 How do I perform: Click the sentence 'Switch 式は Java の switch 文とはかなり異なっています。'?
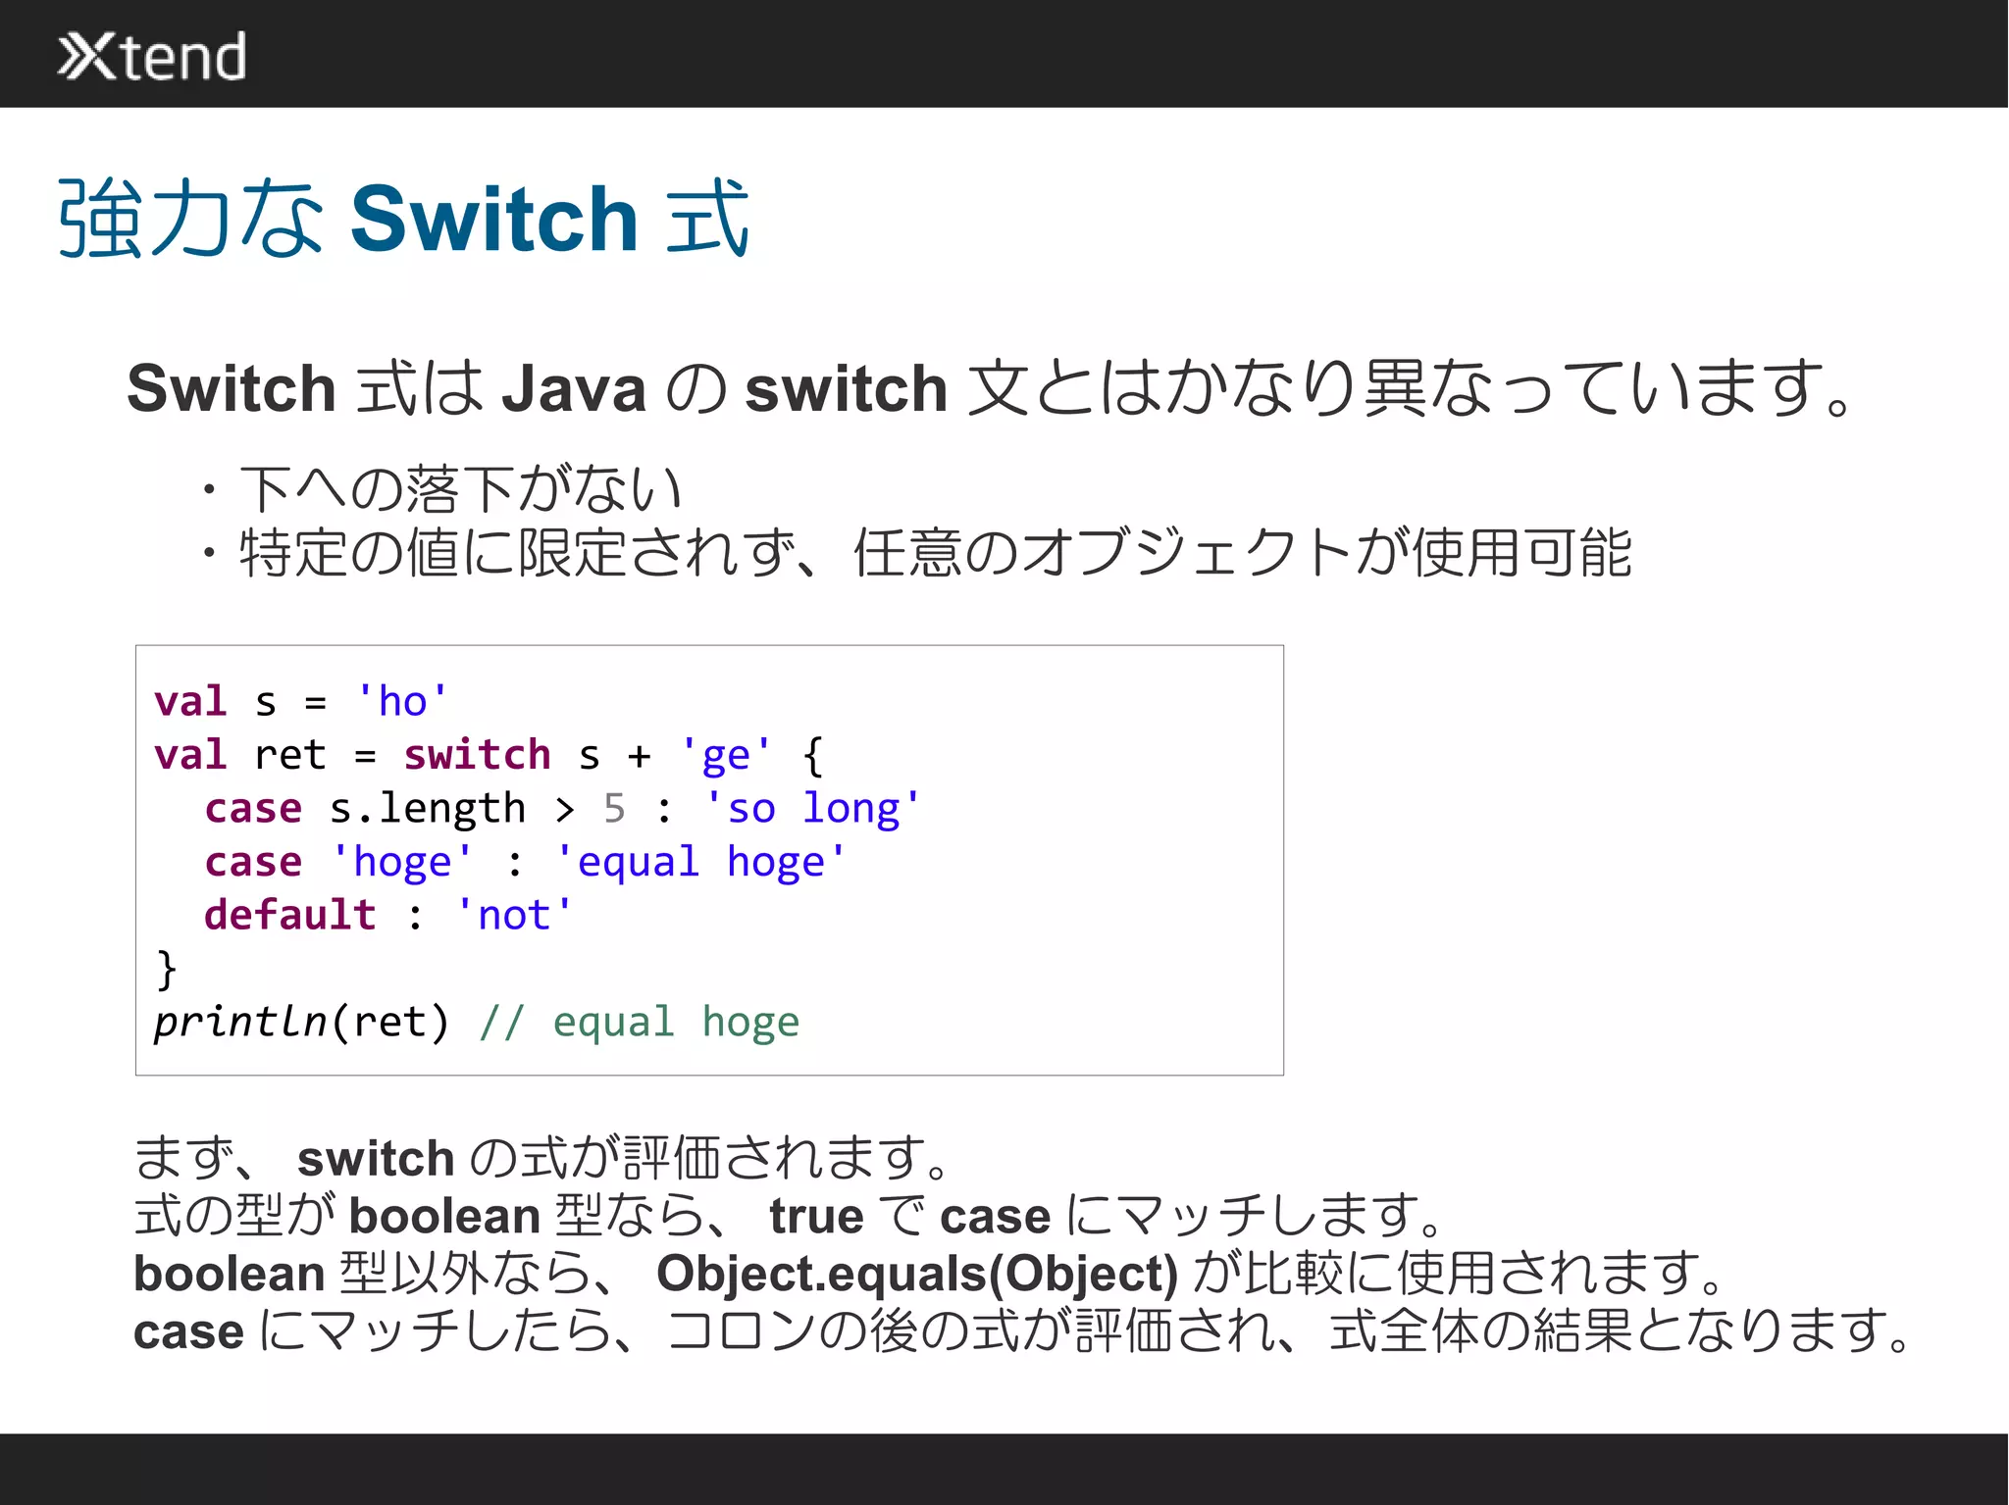coord(991,388)
